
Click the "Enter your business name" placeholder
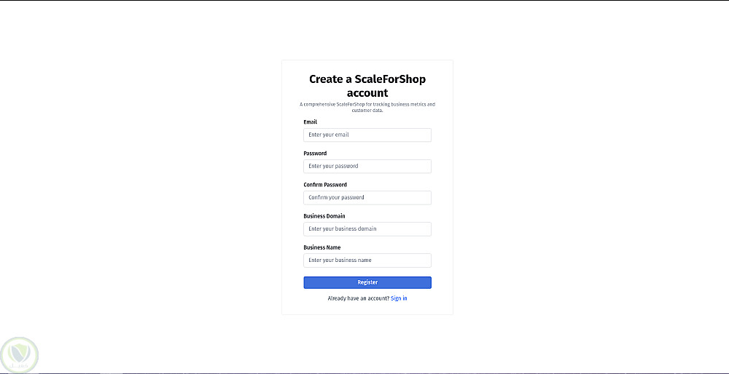pyautogui.click(x=340, y=260)
